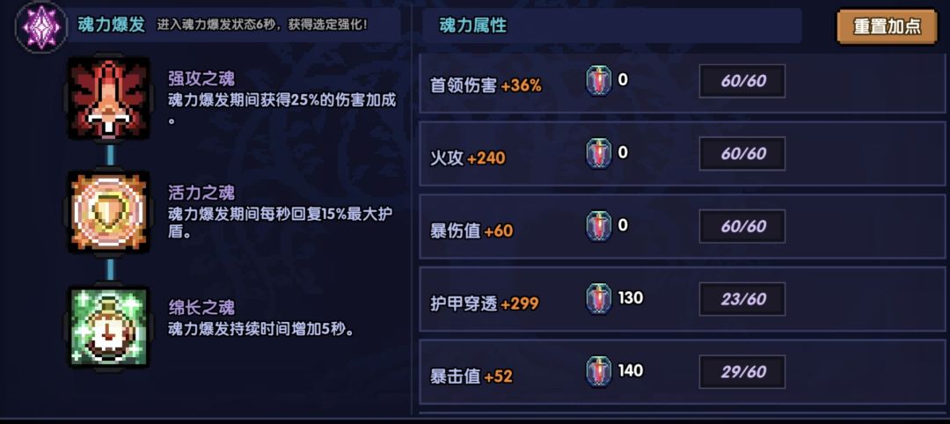Click the purple Soul Burst emblem icon
This screenshot has height=424, width=950.
(40, 26)
